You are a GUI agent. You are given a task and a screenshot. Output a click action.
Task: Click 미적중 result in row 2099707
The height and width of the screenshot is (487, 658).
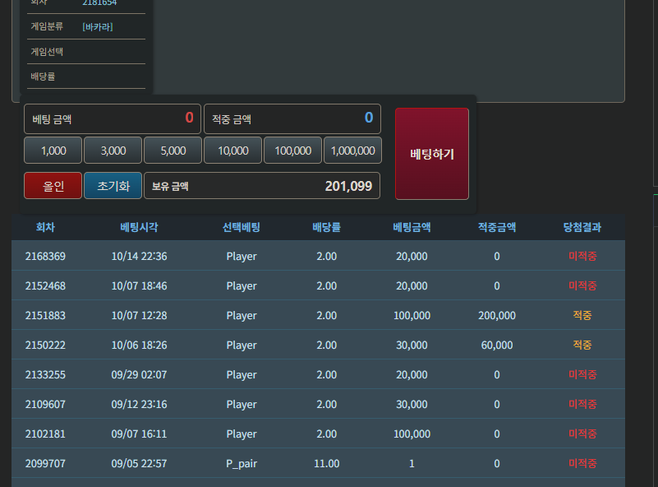[582, 463]
